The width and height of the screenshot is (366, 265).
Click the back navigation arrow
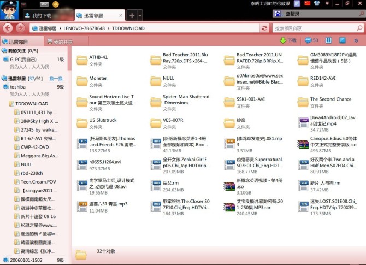[8, 28]
